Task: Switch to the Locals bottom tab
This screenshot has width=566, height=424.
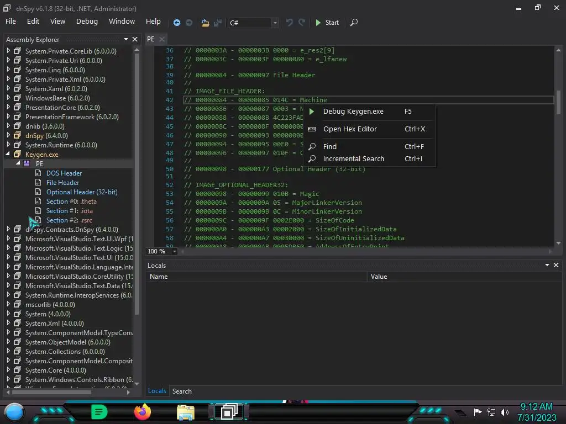Action: pyautogui.click(x=157, y=391)
